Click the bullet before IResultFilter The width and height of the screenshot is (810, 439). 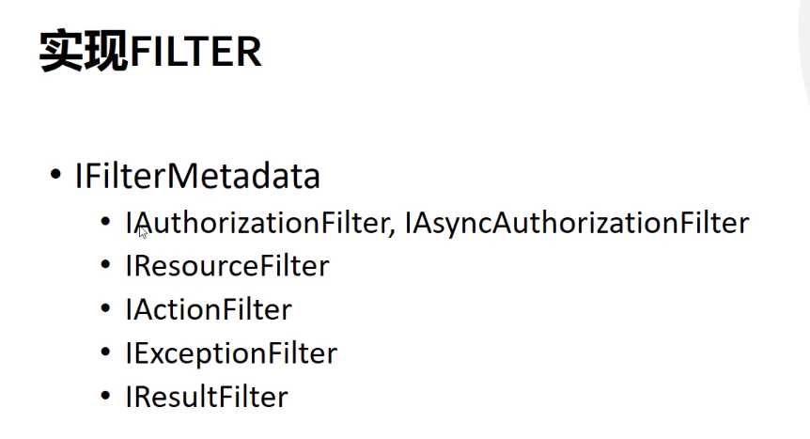(x=105, y=396)
